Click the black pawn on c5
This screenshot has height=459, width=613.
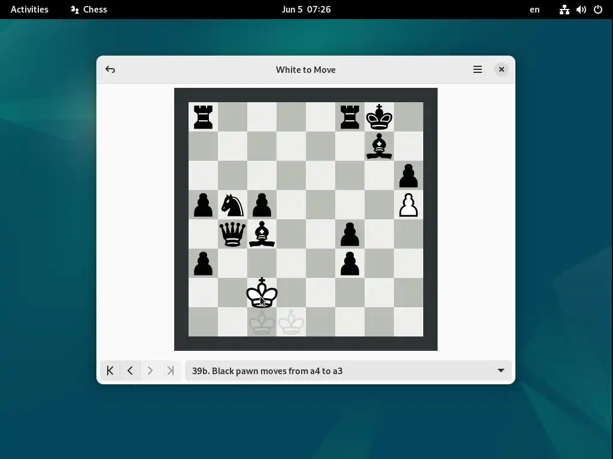pyautogui.click(x=262, y=205)
